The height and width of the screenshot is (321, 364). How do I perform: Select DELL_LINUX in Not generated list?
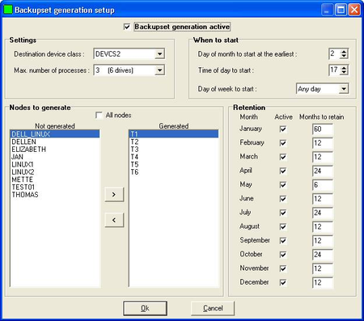coord(55,134)
